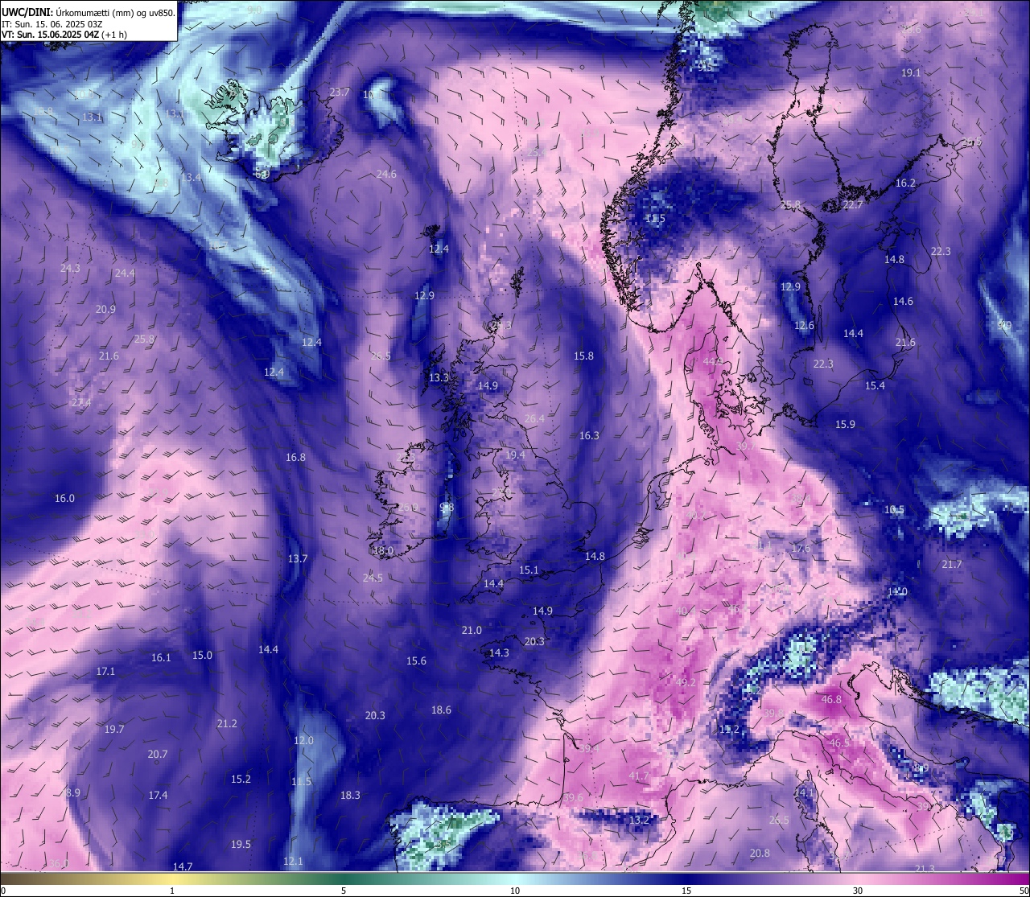Click the 24.6 value south-east of Iceland
The height and width of the screenshot is (897, 1030).
click(386, 174)
